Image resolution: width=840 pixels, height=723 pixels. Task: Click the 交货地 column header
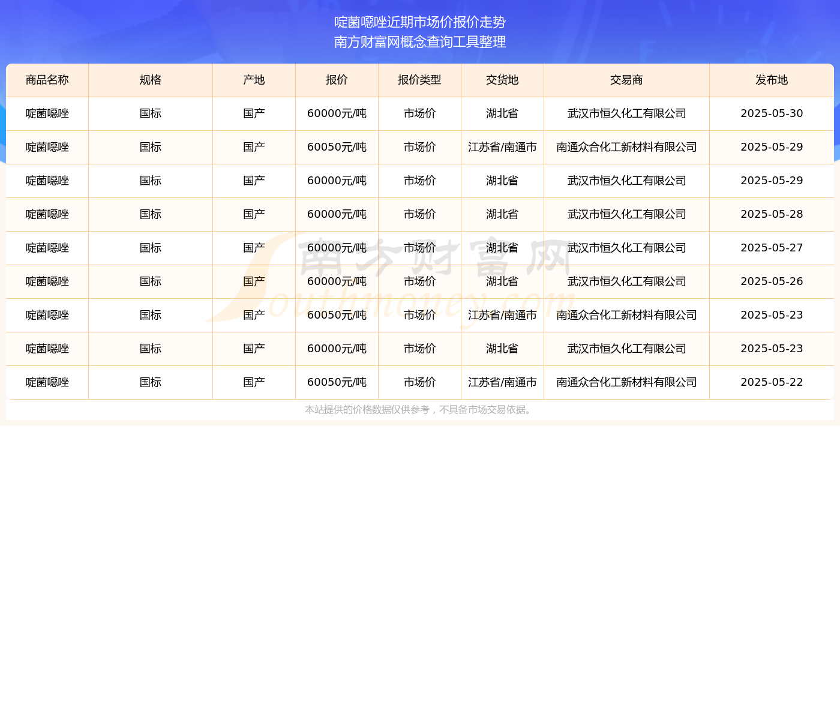502,80
